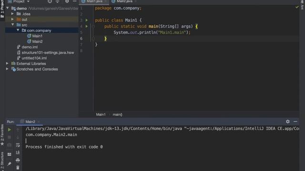Click the green inspection checkmark
The width and height of the screenshot is (305, 171).
click(297, 7)
